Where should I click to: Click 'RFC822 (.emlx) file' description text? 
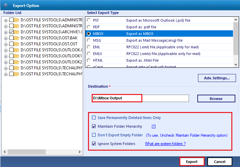click(163, 54)
